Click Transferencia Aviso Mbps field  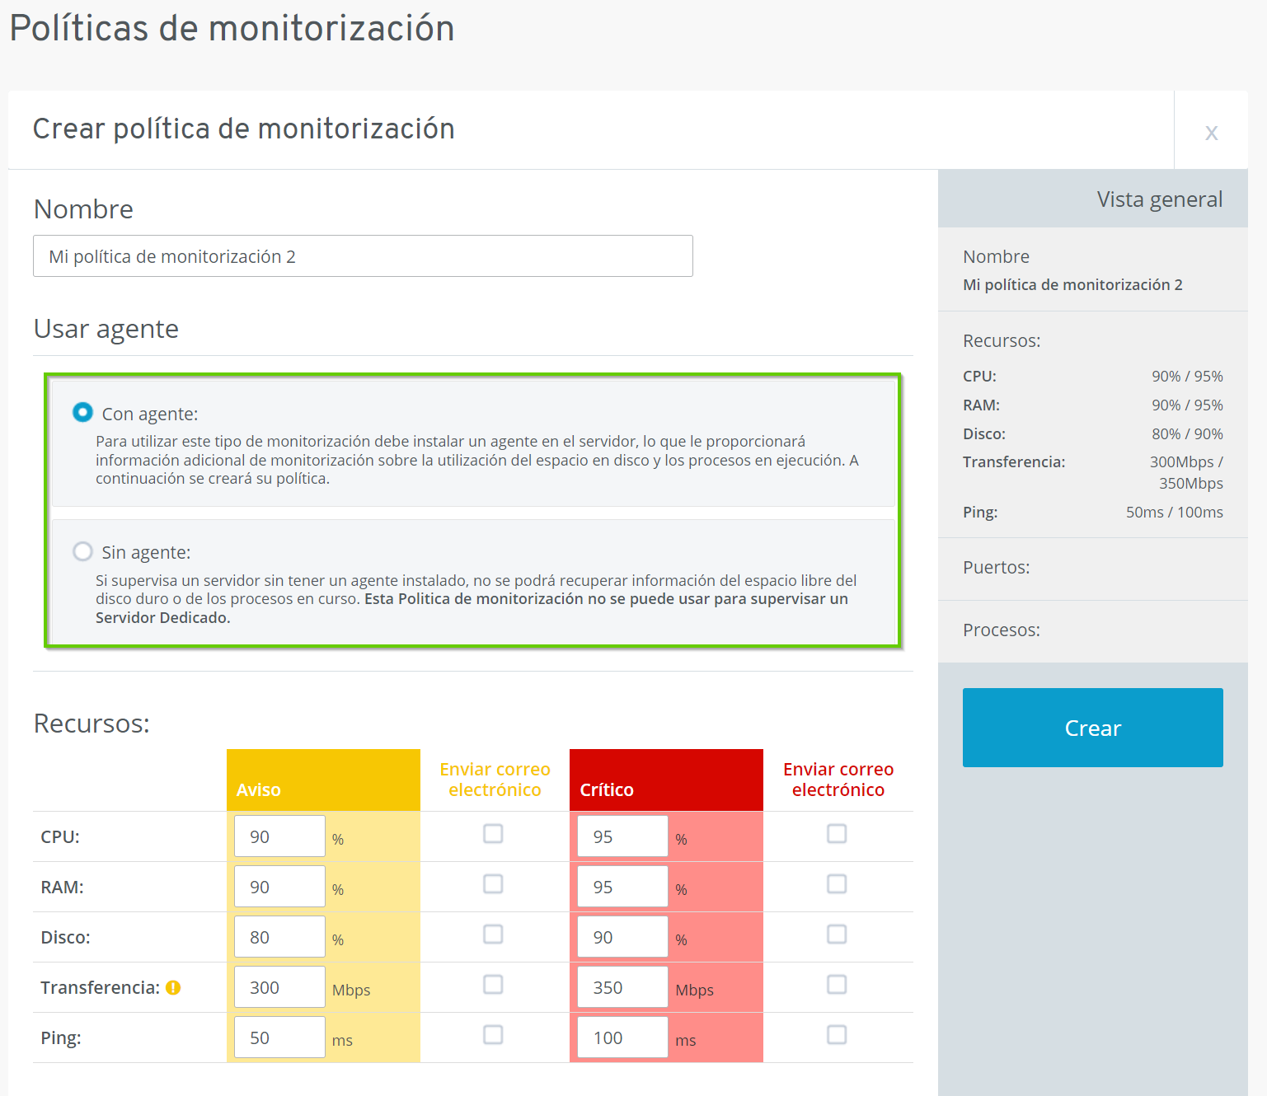(x=279, y=987)
